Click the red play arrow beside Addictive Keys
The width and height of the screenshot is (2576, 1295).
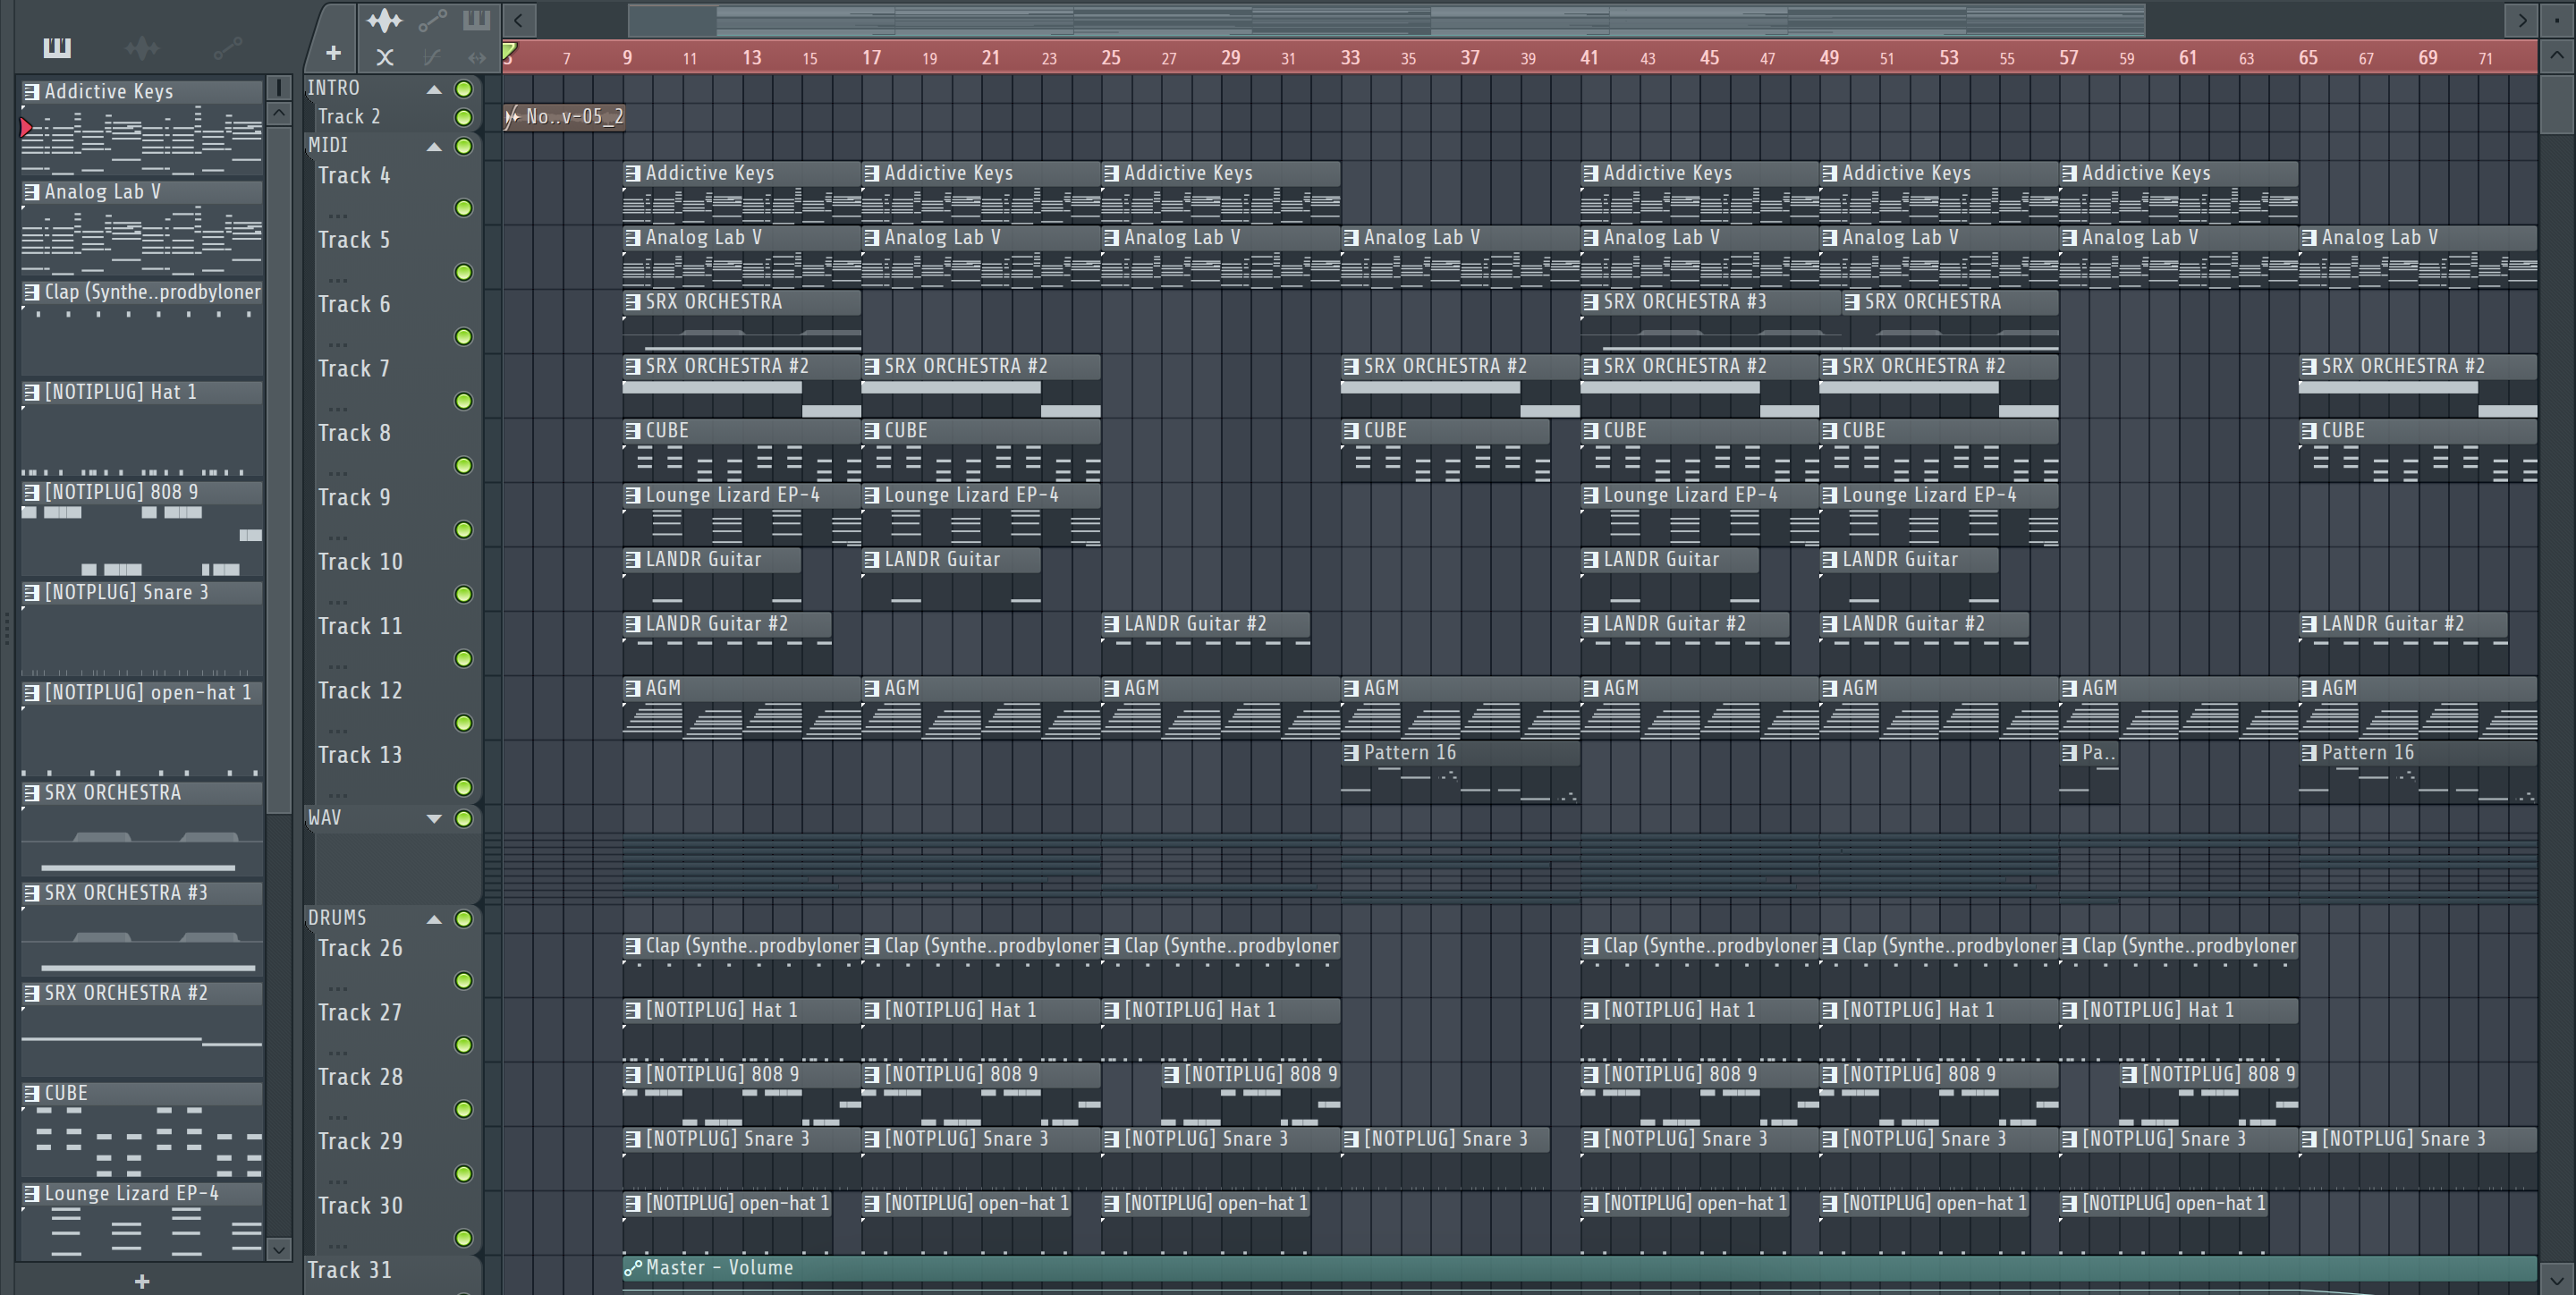[26, 127]
